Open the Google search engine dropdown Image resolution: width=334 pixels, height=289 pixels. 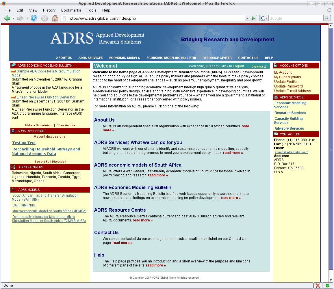point(264,18)
